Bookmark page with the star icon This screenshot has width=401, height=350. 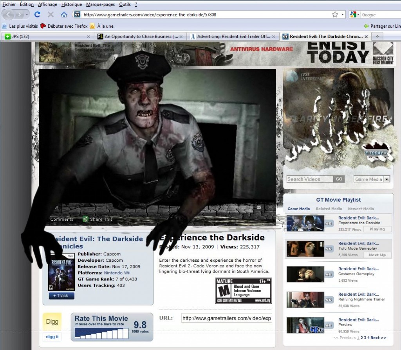(x=335, y=14)
